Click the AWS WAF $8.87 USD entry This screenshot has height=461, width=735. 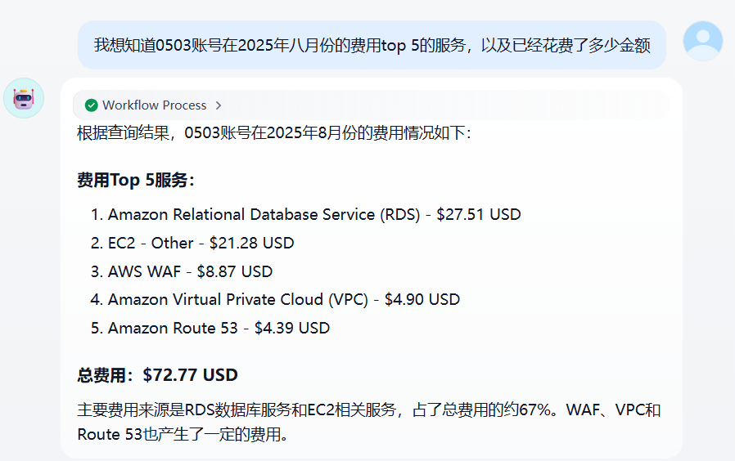pyautogui.click(x=182, y=271)
